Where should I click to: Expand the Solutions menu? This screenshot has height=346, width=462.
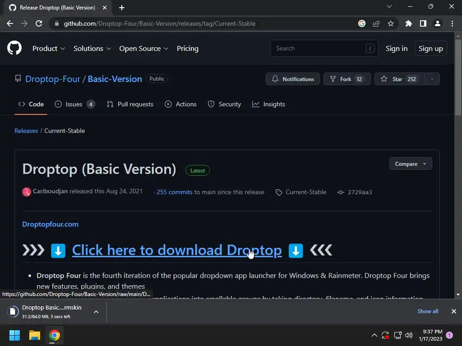point(92,48)
